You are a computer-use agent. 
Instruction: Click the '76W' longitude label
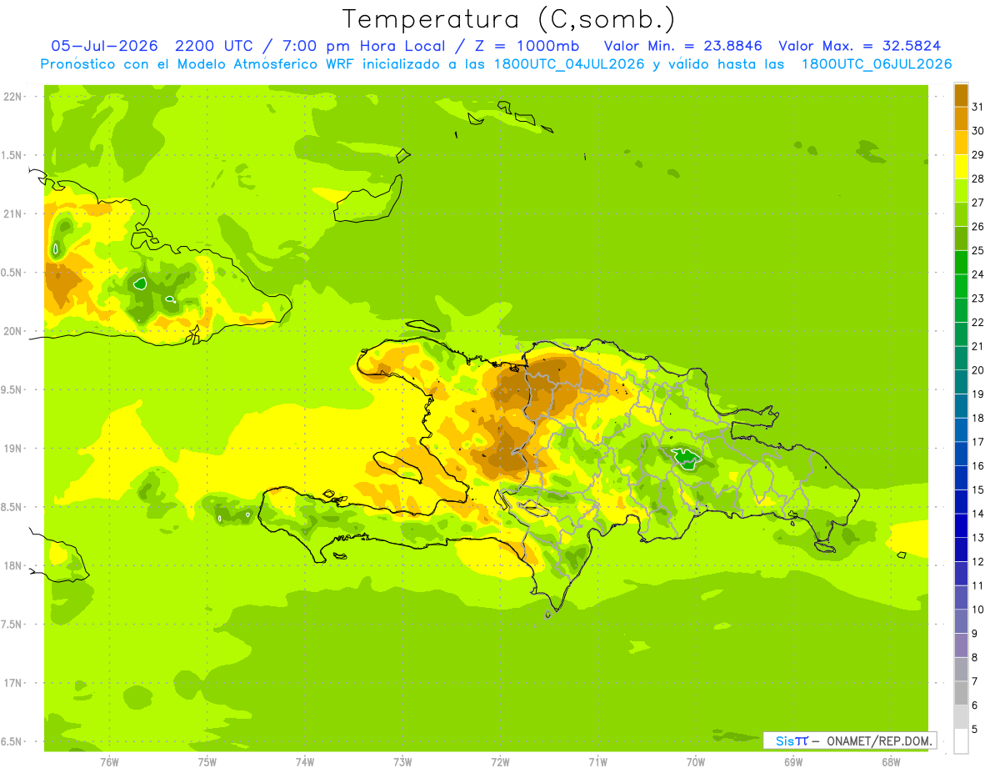109,762
